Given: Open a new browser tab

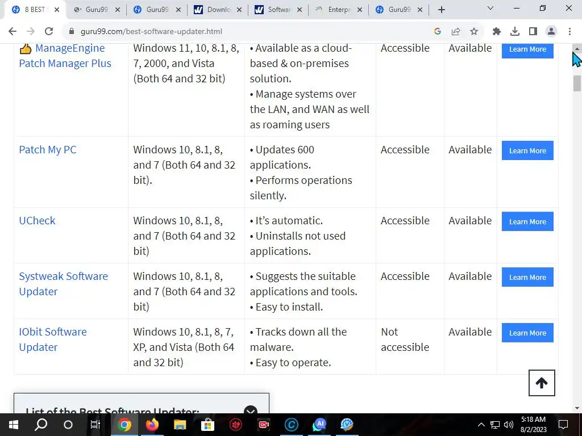Looking at the screenshot, I should tap(441, 10).
